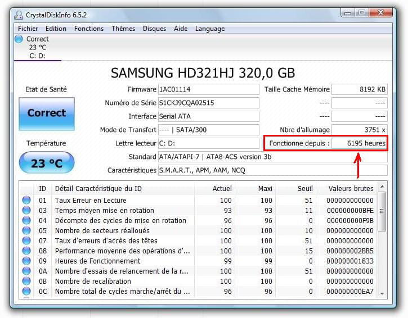Click the 8192 KB cache size field

[360, 89]
